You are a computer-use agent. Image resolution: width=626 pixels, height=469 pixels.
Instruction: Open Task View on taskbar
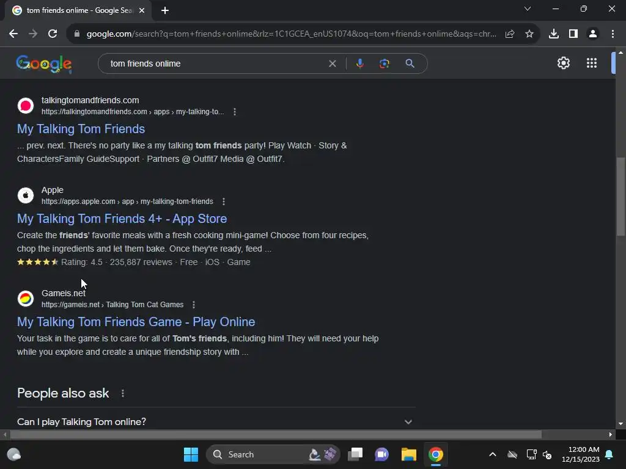click(x=355, y=454)
